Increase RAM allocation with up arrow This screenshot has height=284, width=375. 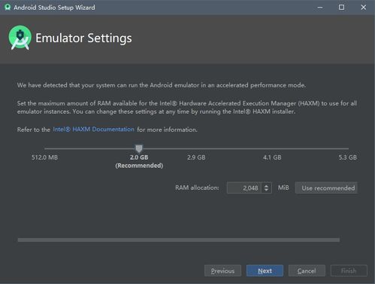point(266,185)
